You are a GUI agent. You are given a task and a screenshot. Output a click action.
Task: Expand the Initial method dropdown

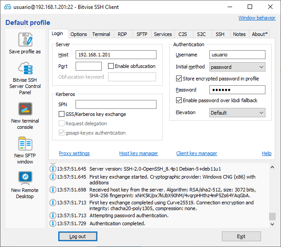pyautogui.click(x=237, y=67)
